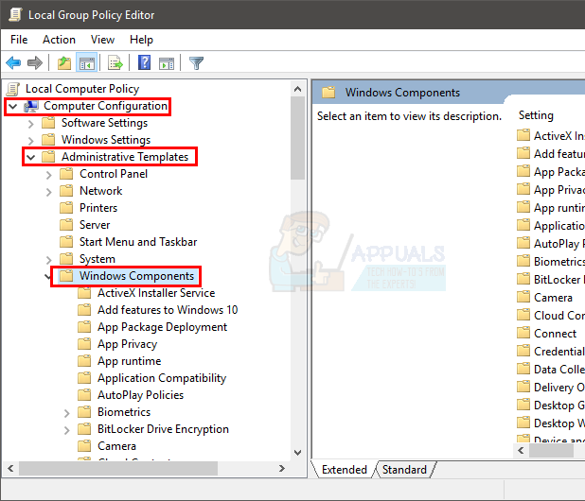
Task: Select App runtime in the tree
Action: click(129, 361)
